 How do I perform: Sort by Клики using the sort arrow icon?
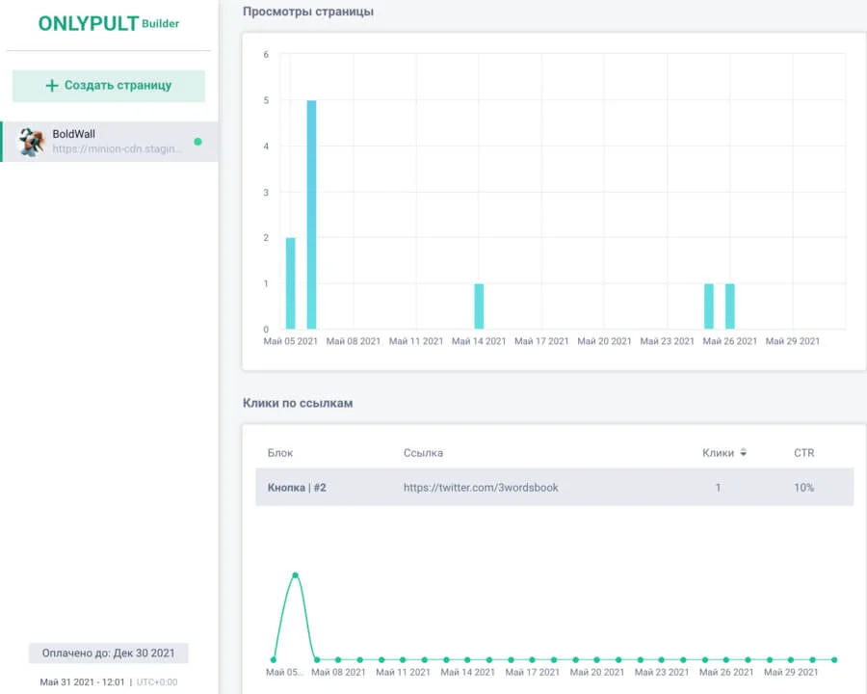pos(744,453)
